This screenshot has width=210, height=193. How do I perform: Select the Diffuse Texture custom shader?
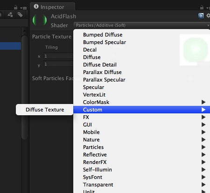point(45,110)
